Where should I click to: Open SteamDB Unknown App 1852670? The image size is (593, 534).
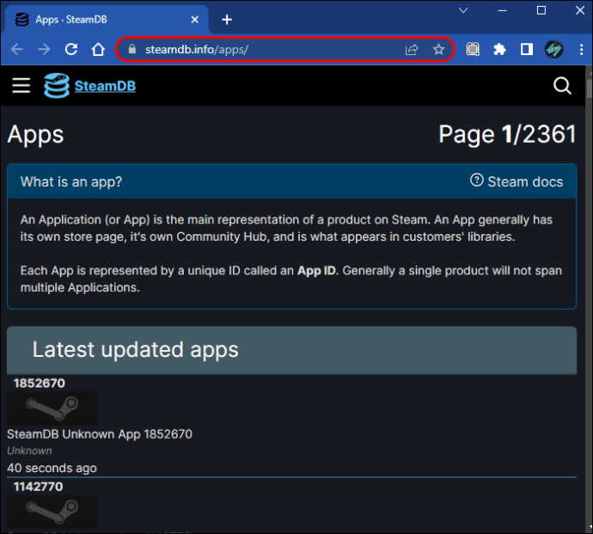[100, 434]
